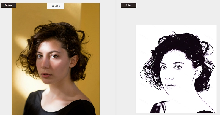Image resolution: width=220 pixels, height=115 pixels.
Task: Open the original color portrait photo
Action: 56,59
